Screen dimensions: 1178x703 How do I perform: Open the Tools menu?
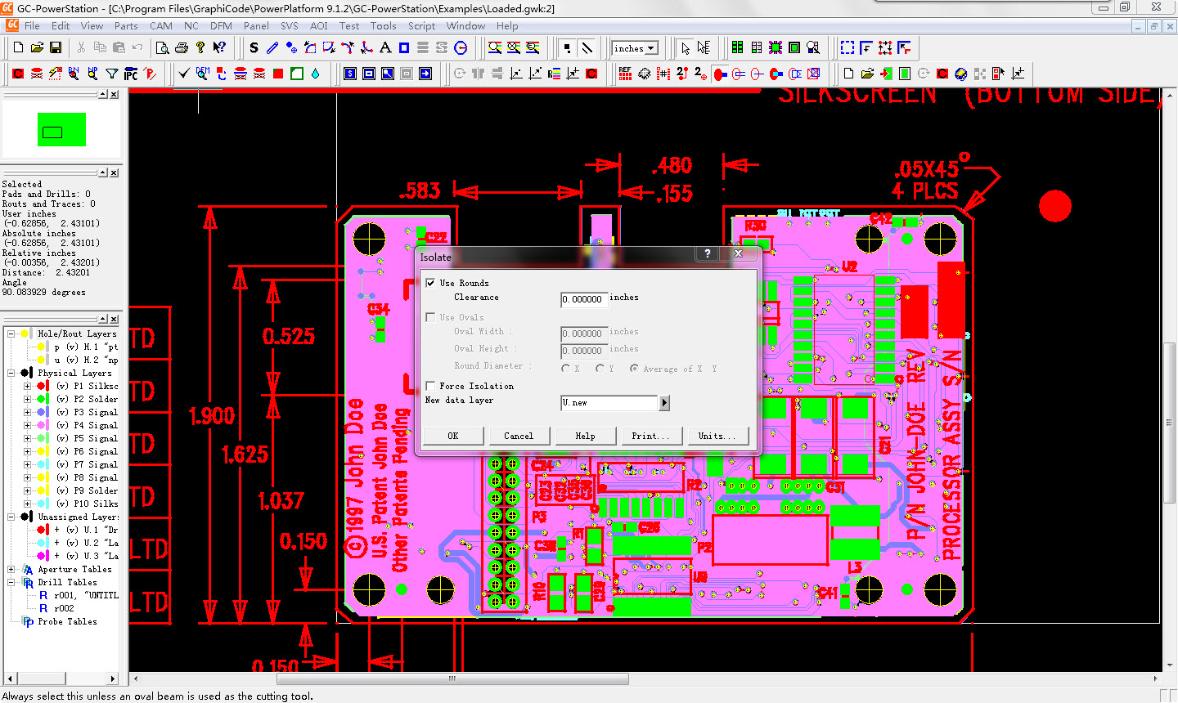tap(383, 26)
